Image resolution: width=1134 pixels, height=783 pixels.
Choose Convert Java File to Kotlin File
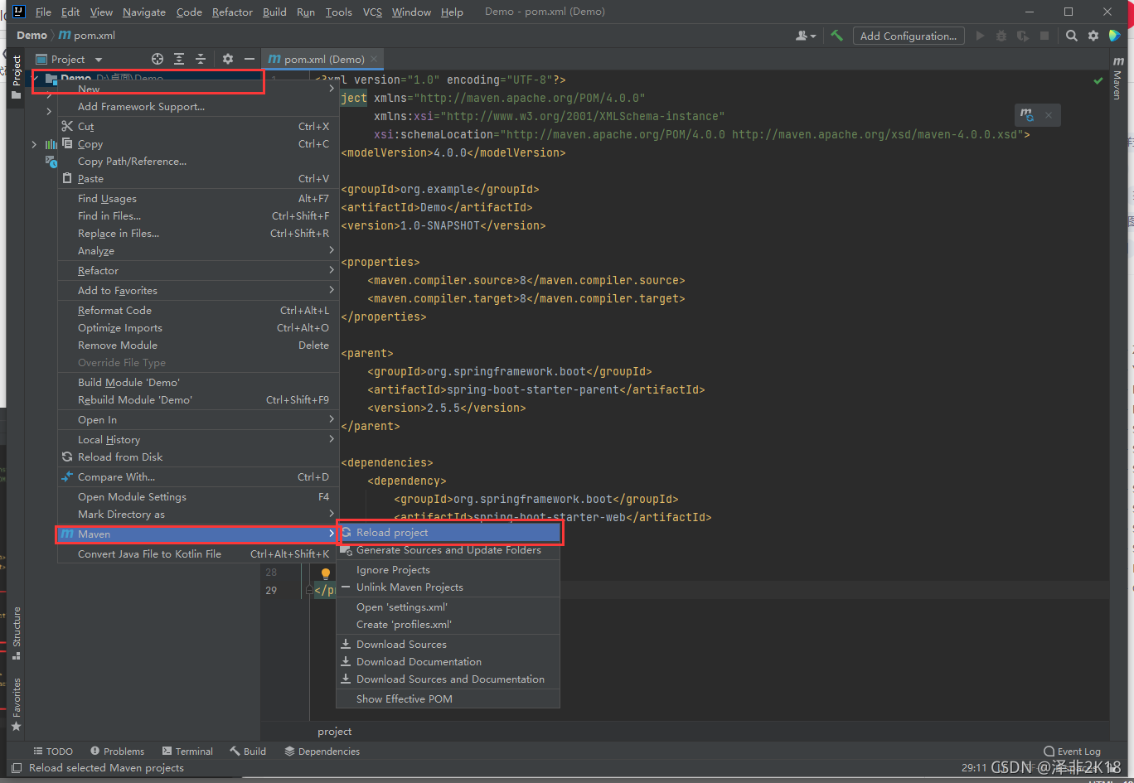point(197,553)
